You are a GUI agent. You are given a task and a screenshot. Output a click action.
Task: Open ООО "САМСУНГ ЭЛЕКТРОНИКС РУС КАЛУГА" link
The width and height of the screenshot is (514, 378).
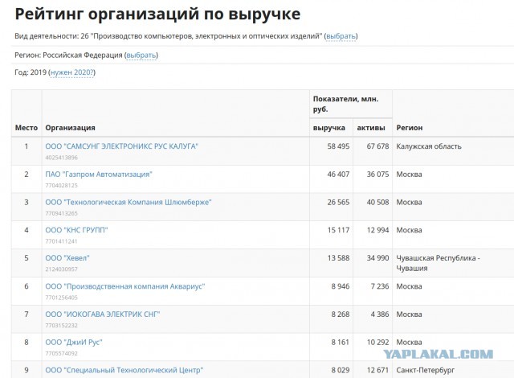click(x=121, y=146)
